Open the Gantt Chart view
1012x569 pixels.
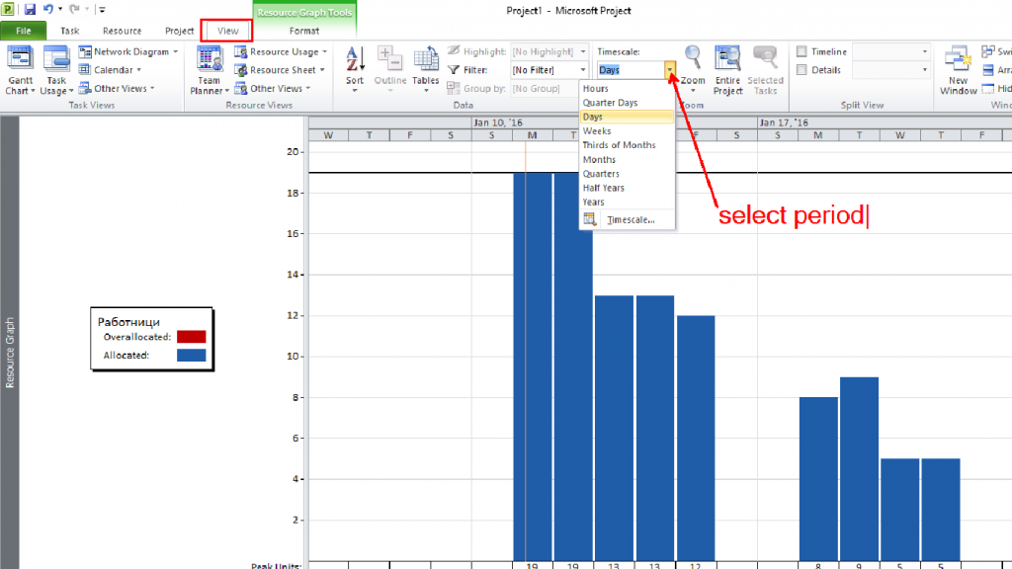(20, 71)
